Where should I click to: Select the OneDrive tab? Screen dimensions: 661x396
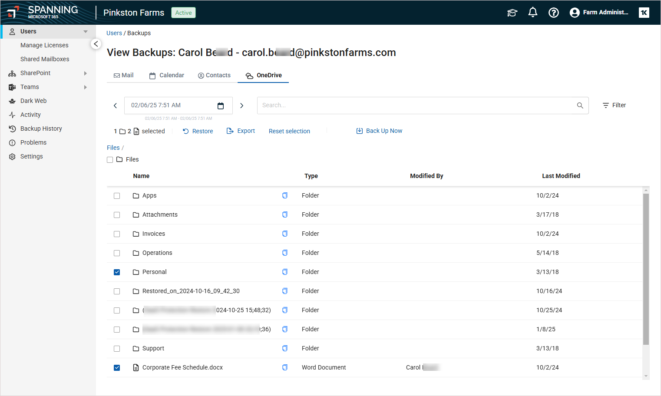(264, 75)
